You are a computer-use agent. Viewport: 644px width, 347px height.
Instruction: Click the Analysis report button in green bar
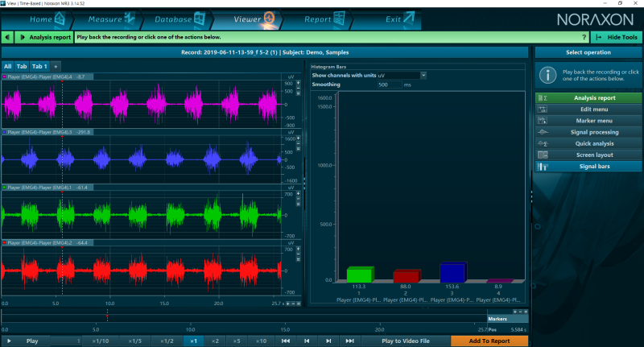(x=44, y=37)
